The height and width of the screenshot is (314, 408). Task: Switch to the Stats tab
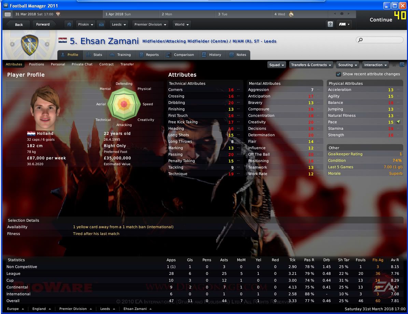point(95,55)
